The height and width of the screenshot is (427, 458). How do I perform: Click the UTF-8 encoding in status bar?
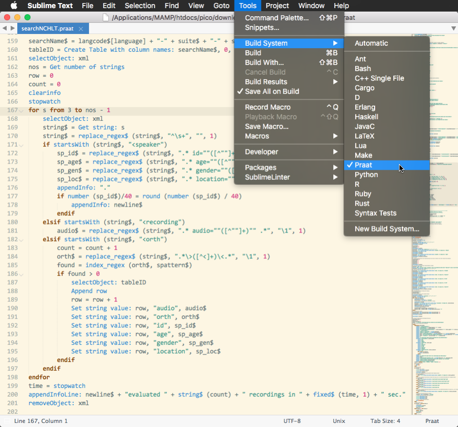292,421
